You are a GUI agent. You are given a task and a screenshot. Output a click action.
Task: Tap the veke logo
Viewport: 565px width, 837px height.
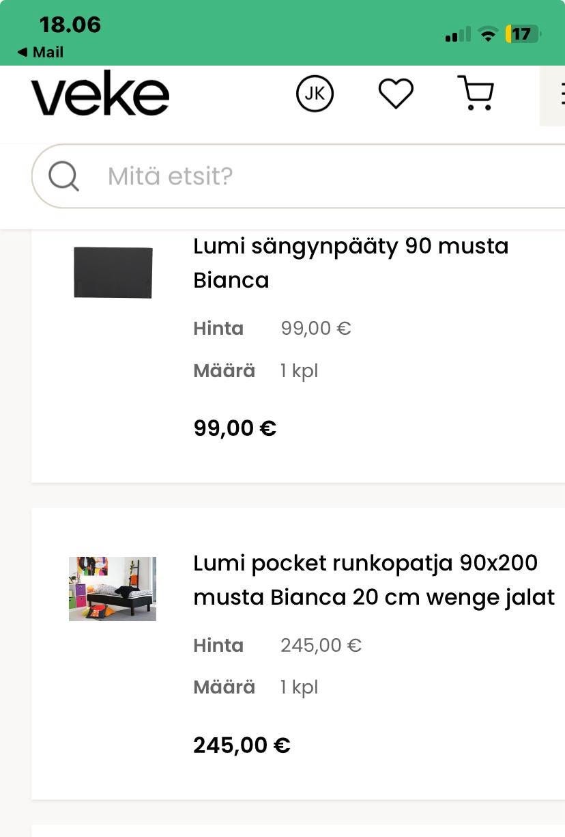[x=100, y=94]
